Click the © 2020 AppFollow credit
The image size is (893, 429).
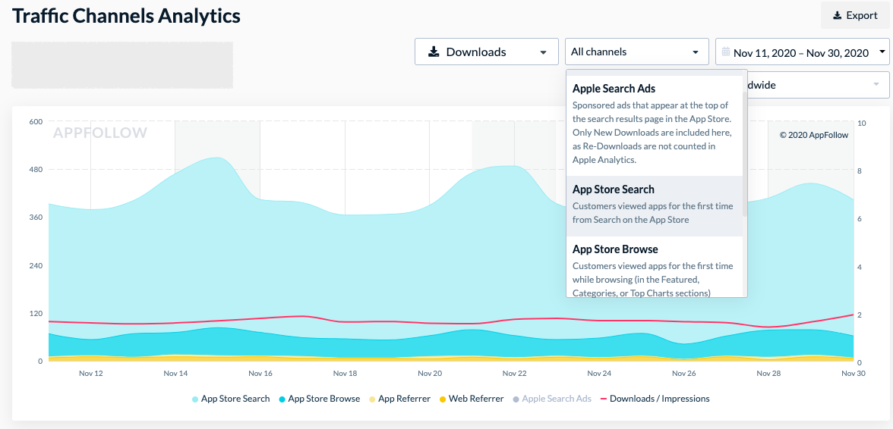pyautogui.click(x=814, y=135)
